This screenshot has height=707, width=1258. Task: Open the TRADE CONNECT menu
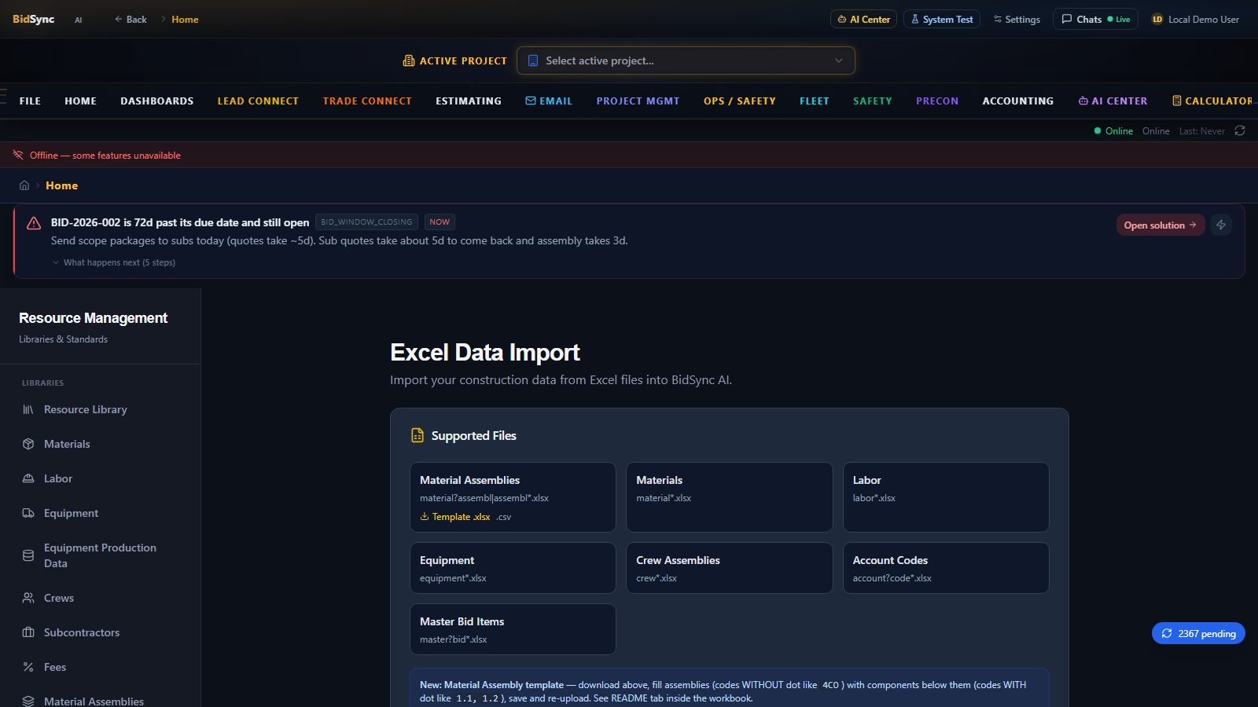367,101
